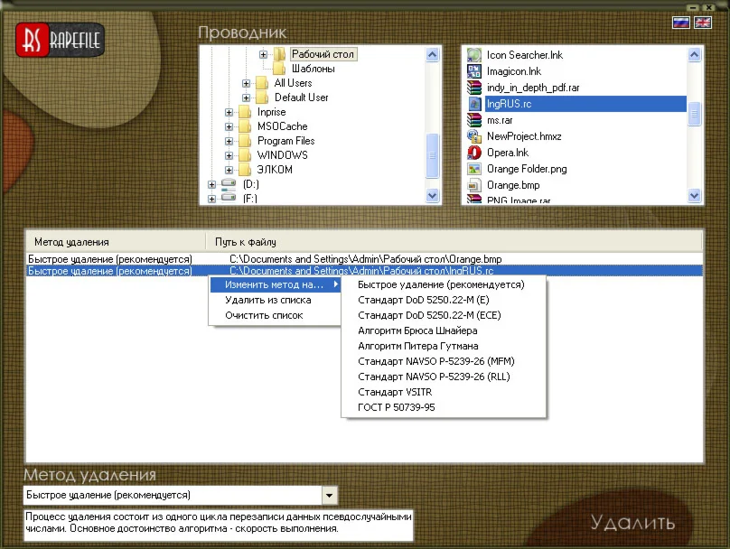The image size is (730, 549).
Task: Switch interface to Russian flag language
Action: click(680, 23)
